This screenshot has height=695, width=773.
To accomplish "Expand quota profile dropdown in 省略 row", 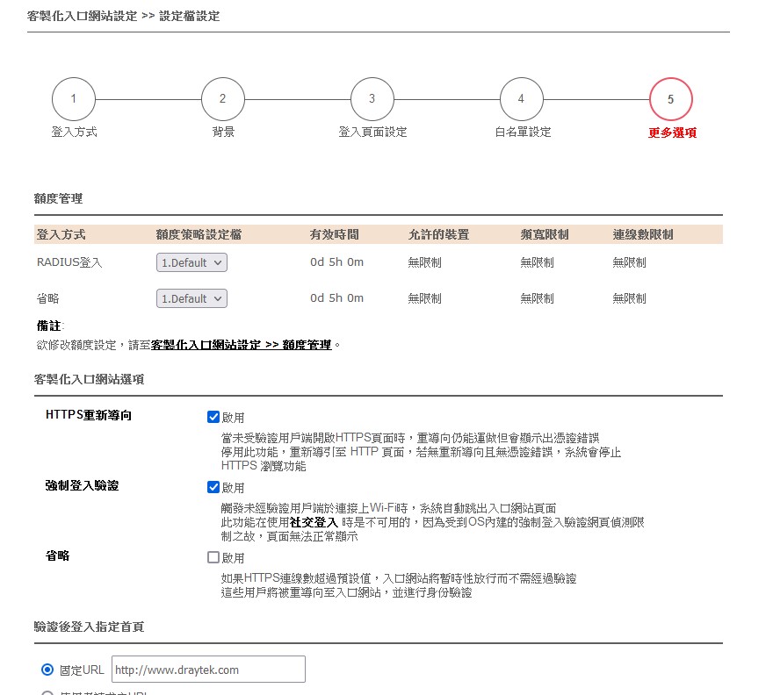I will point(191,298).
